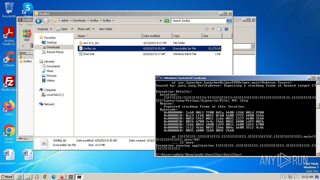
Task: Click the WinRAR up-one-level arrow
Action: 23,46
